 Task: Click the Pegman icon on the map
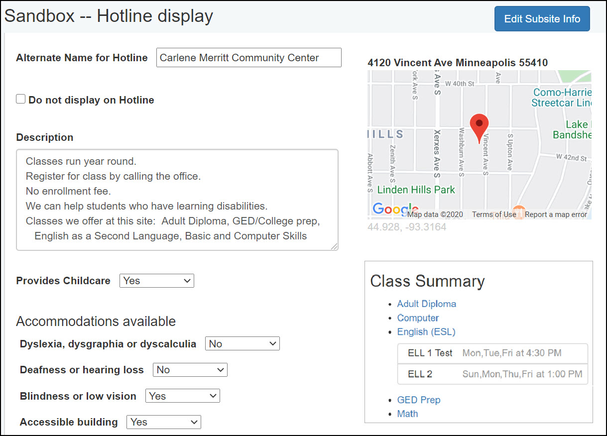pos(520,213)
